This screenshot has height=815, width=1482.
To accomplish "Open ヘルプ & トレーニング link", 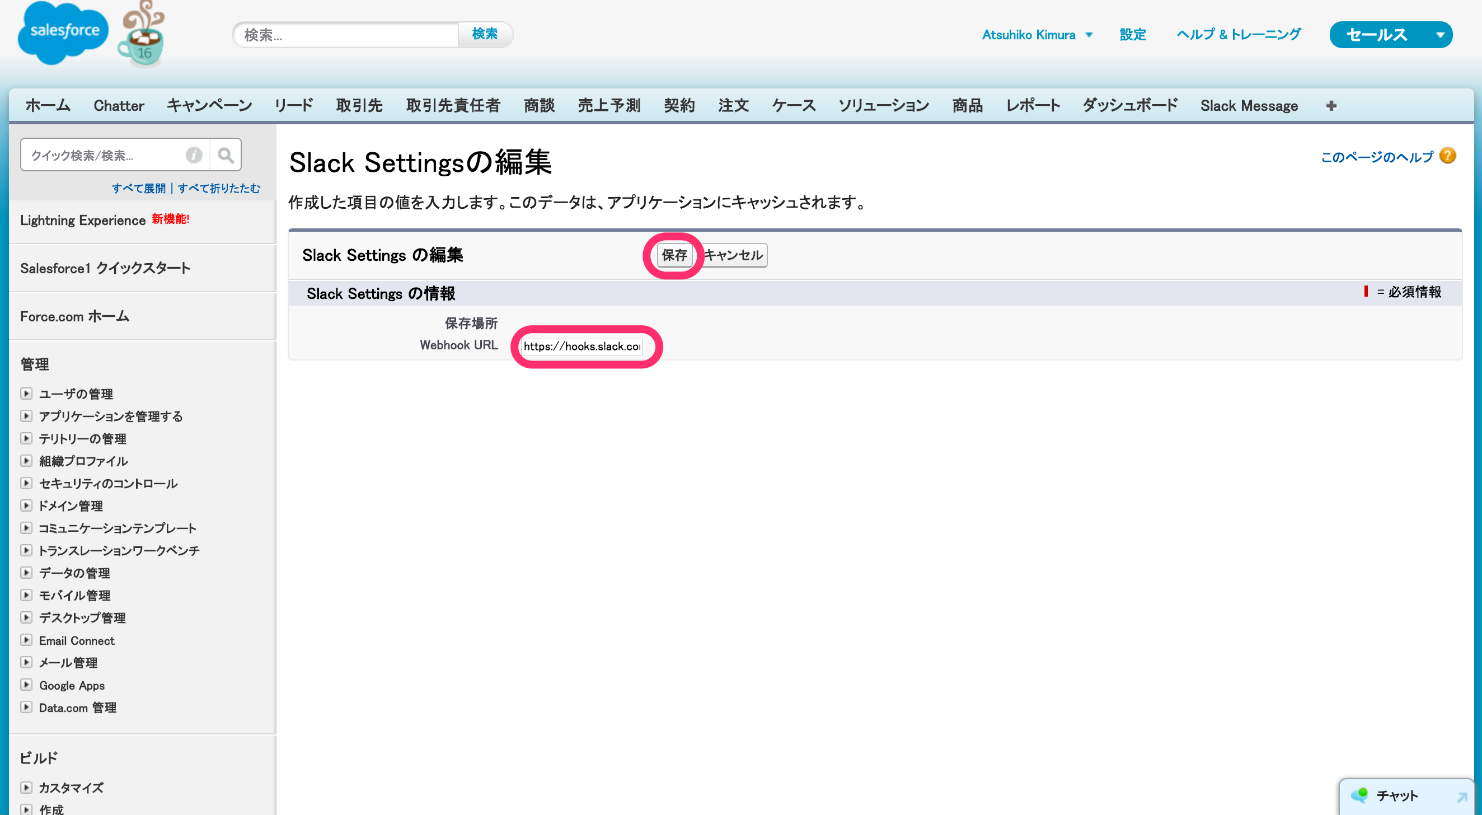I will [1239, 35].
